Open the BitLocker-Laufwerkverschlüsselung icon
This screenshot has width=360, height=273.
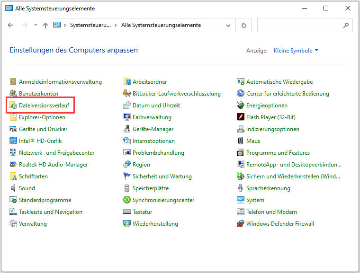tap(127, 94)
